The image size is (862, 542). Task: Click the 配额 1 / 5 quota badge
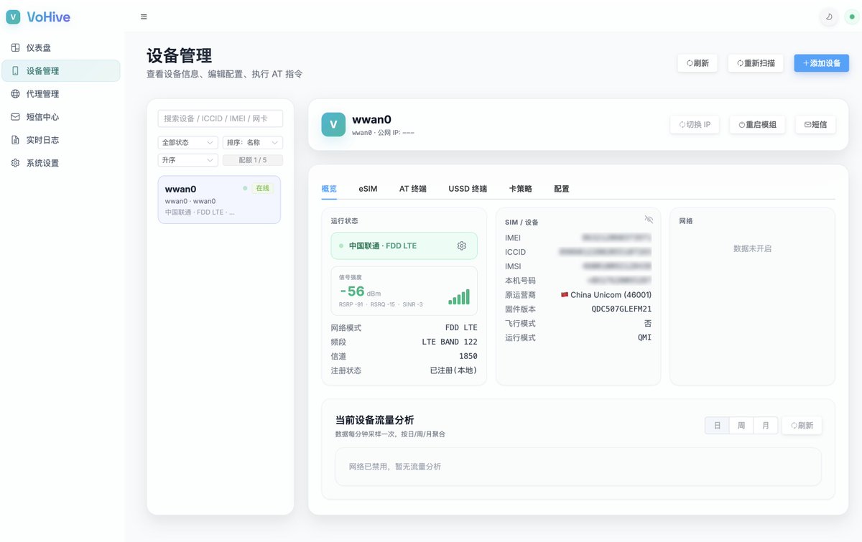252,160
